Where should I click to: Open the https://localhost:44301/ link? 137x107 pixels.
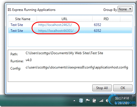pyautogui.click(x=56, y=31)
